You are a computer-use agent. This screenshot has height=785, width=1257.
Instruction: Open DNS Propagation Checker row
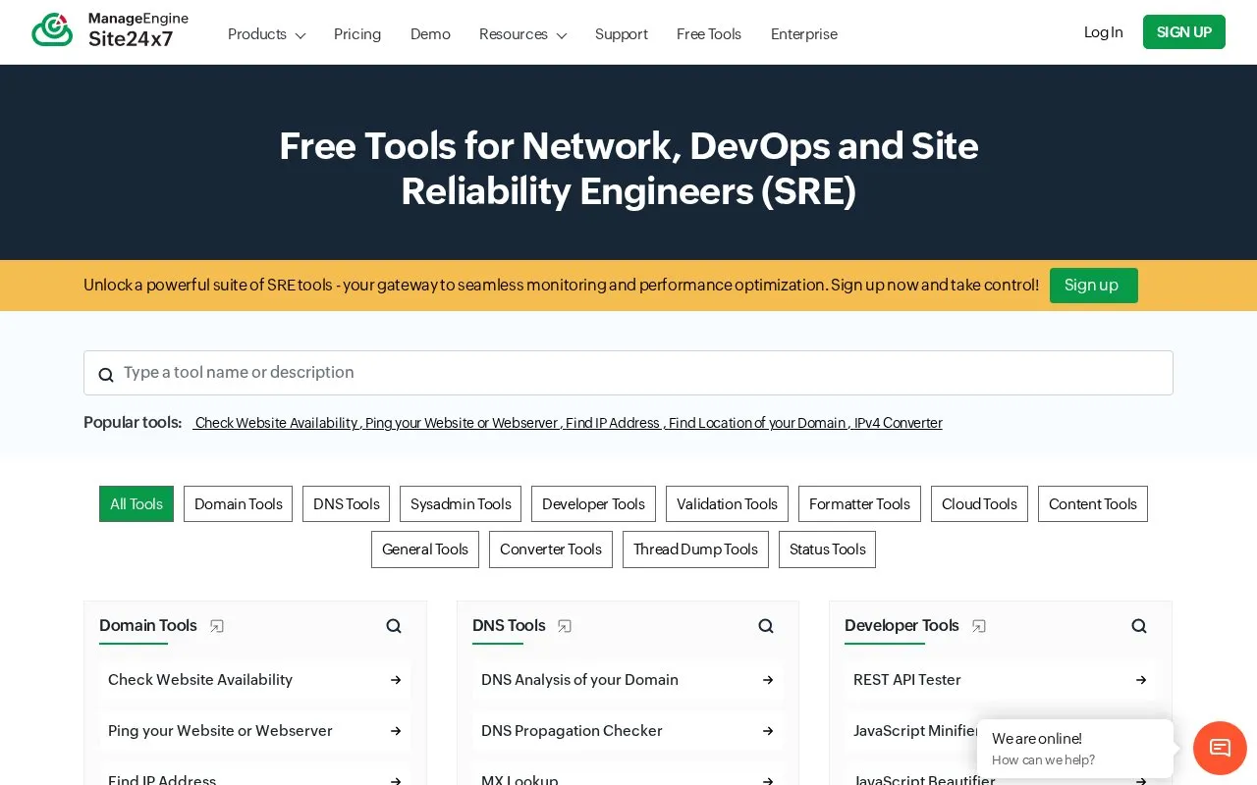pyautogui.click(x=628, y=731)
